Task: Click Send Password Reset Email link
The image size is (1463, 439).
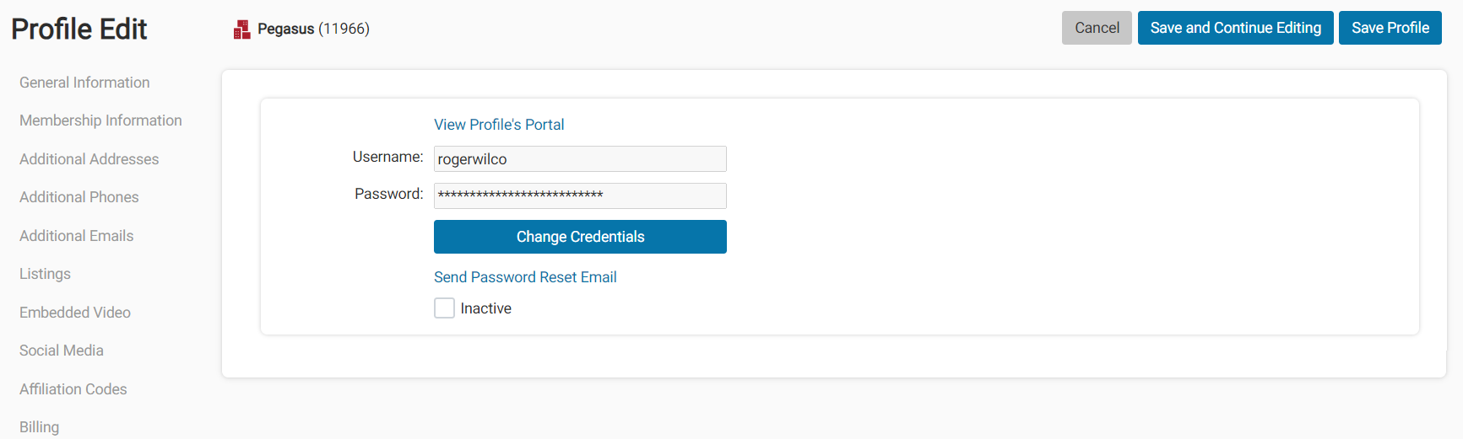Action: pyautogui.click(x=525, y=277)
